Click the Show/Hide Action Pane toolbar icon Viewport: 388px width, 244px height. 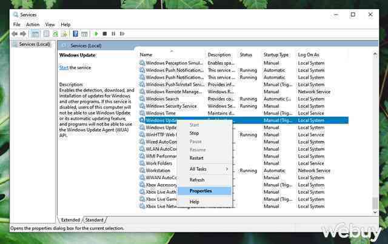click(x=84, y=34)
